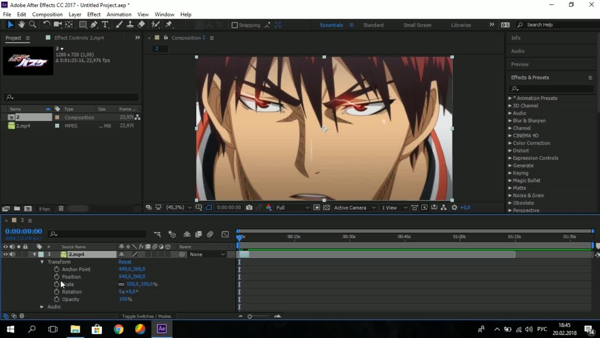Click the Effects & Presets search field

click(552, 89)
